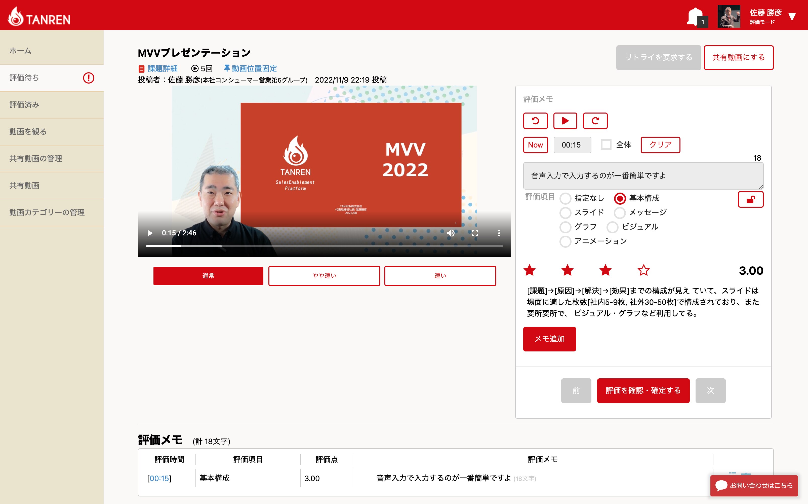This screenshot has width=808, height=504.
Task: Set rating to three stars
Action: (x=605, y=270)
